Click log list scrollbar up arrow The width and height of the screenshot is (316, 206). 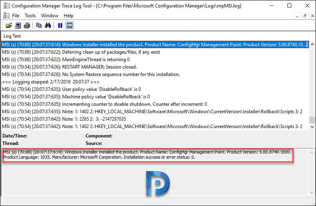pos(312,44)
